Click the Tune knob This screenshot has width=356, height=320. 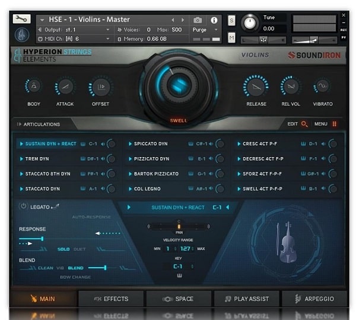(250, 23)
